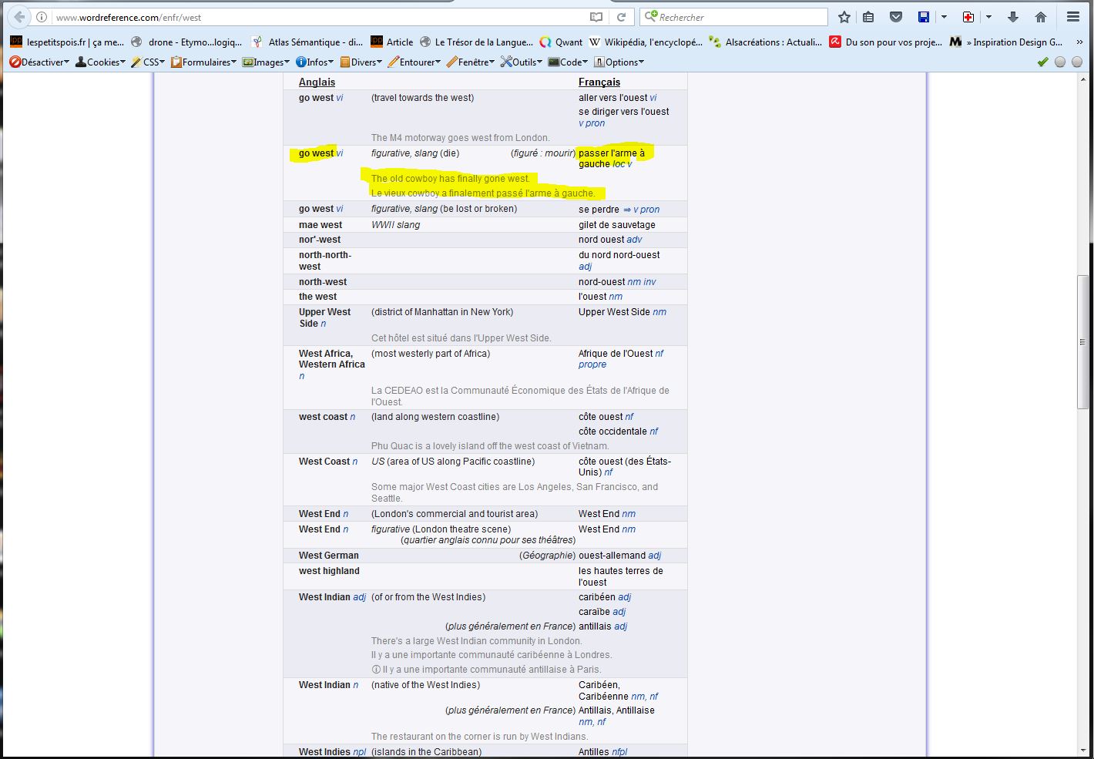Viewport: 1094px width, 759px height.
Task: Open the Wikipédia bookmark
Action: [x=646, y=42]
